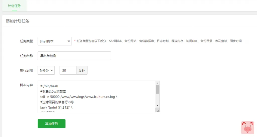Image resolution: width=257 pixels, height=137 pixels.
Task: Click the 脚本内容 label
Action: coord(26,85)
